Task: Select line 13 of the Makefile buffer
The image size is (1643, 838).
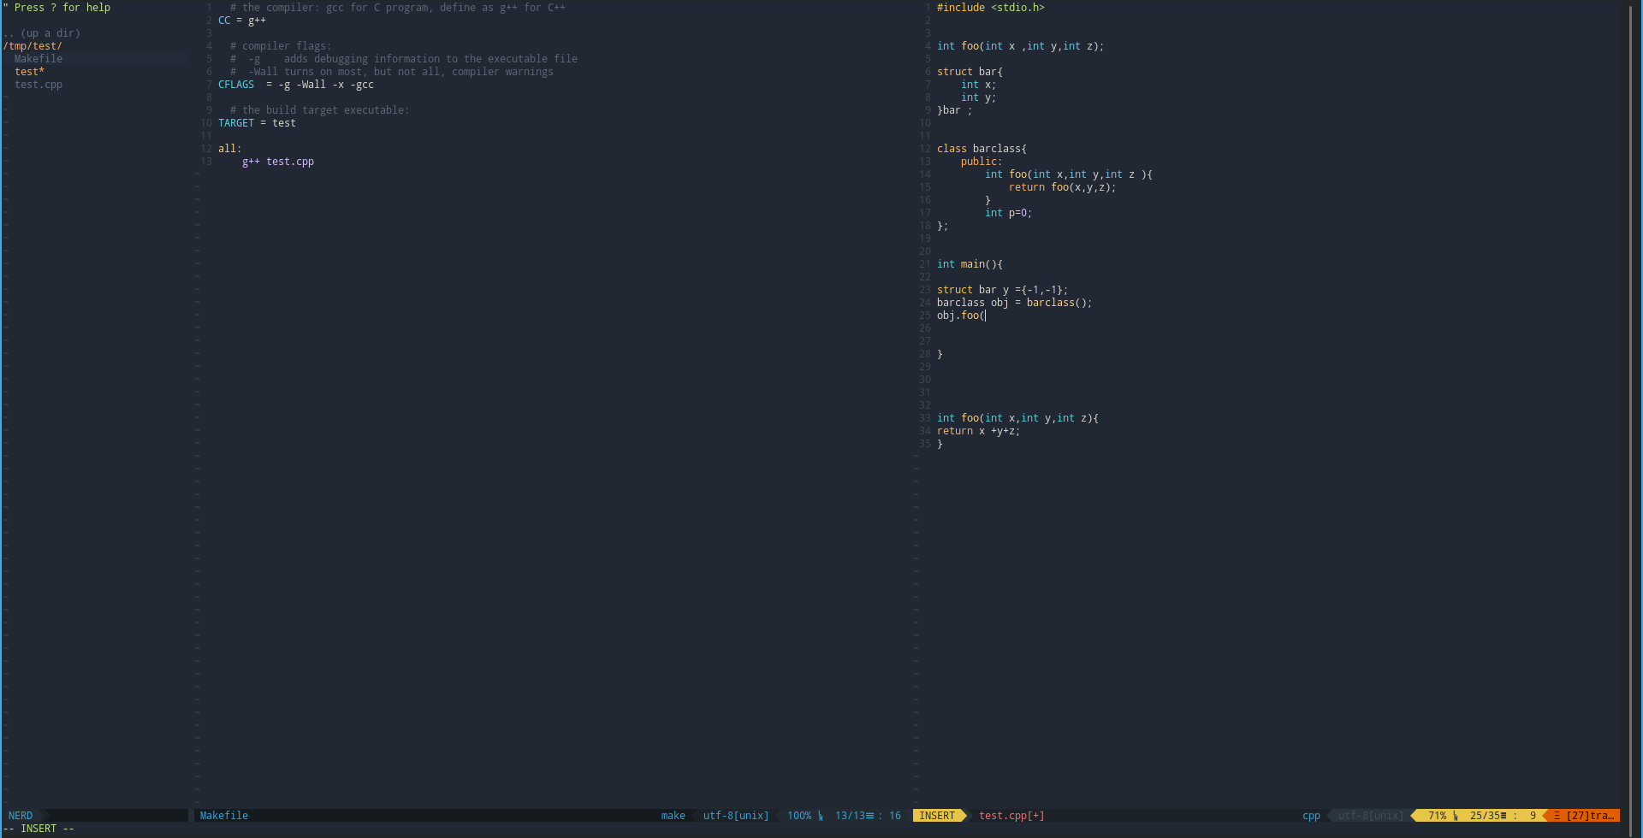Action: [x=278, y=161]
